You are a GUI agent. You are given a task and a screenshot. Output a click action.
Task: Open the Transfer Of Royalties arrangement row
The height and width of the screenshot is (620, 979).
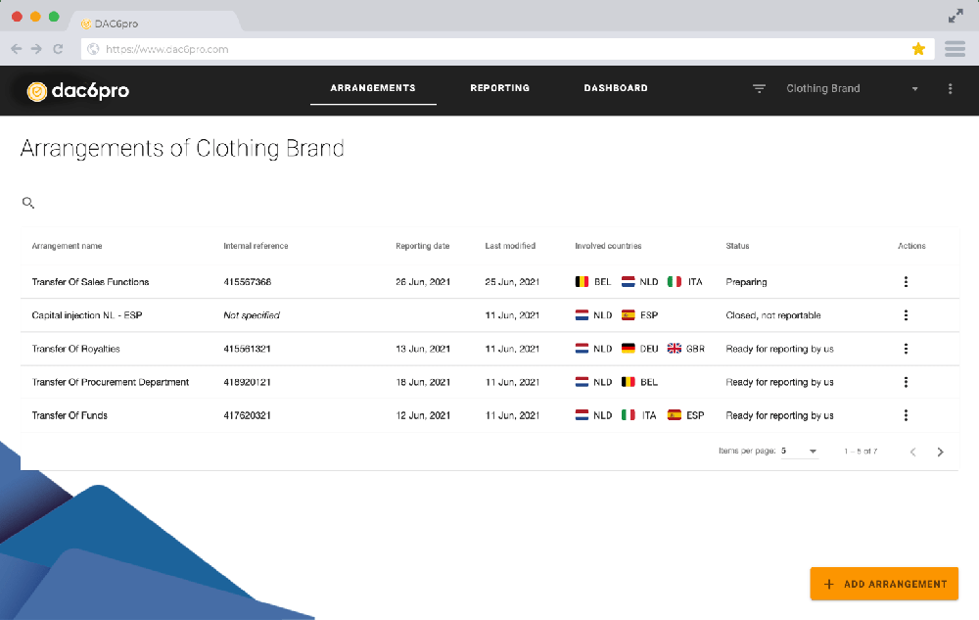click(489, 349)
